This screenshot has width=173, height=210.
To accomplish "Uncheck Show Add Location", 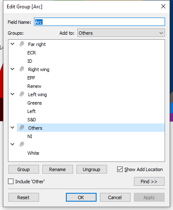I will click(x=120, y=169).
